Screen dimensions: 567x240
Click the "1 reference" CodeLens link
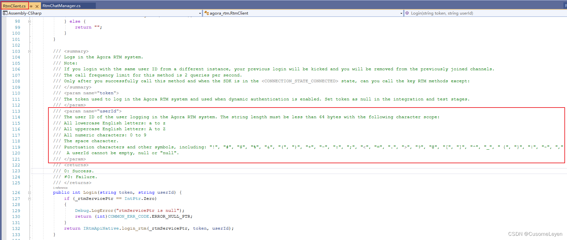[60, 188]
